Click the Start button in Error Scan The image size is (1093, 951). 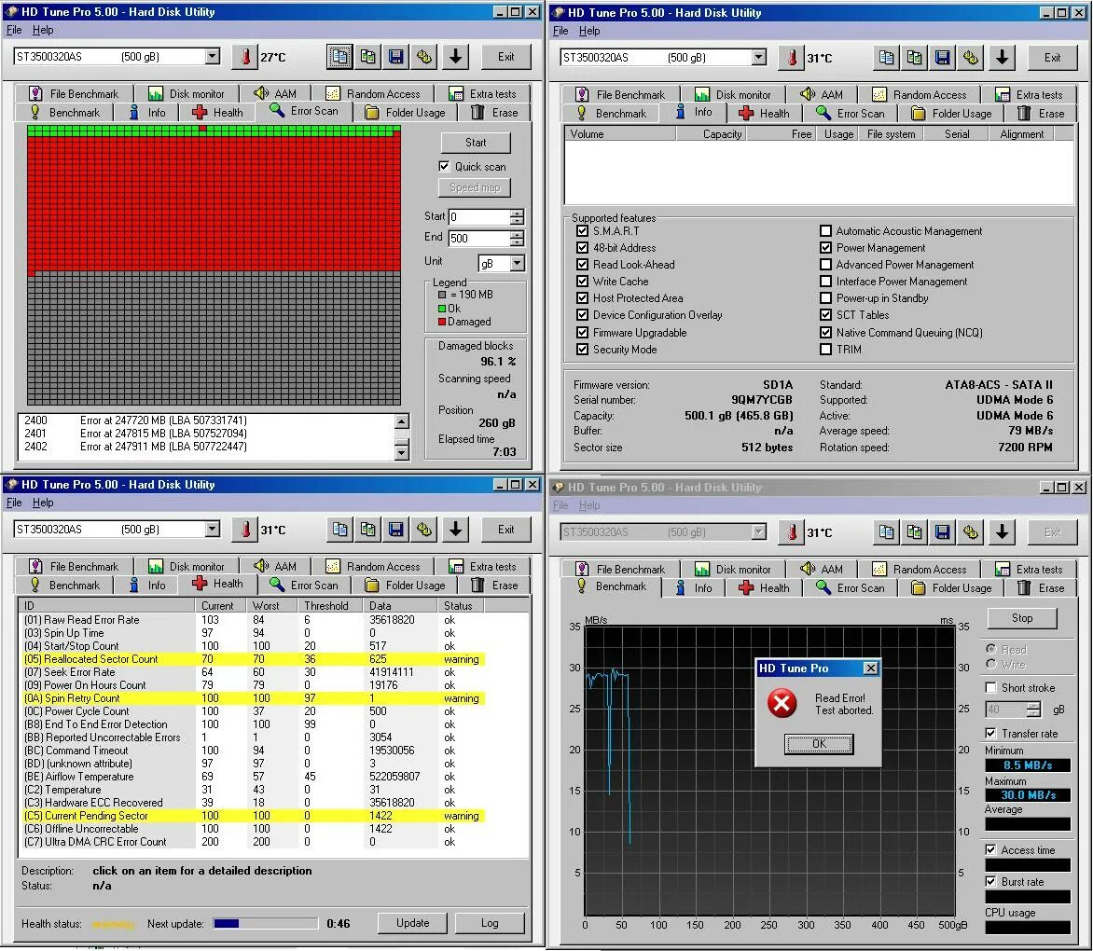coord(476,142)
